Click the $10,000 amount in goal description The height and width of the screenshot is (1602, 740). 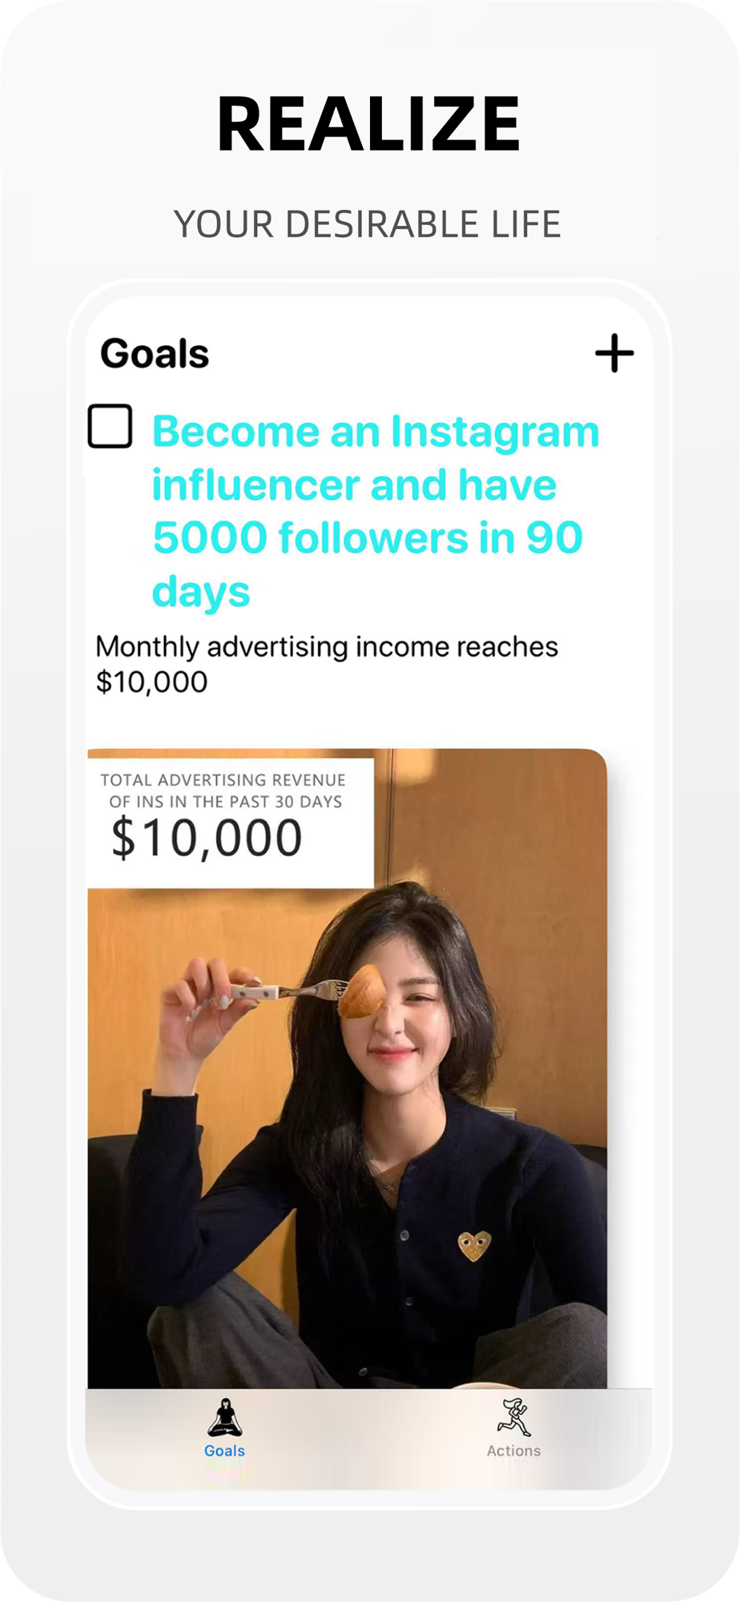coord(151,682)
